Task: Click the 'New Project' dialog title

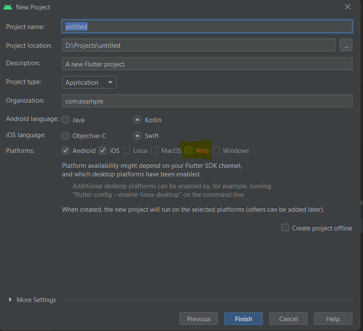Action: coord(32,7)
